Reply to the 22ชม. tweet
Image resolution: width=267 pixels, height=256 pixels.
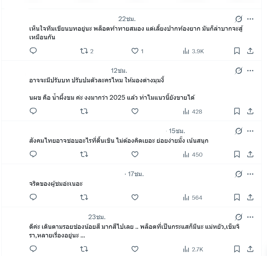coord(33,51)
